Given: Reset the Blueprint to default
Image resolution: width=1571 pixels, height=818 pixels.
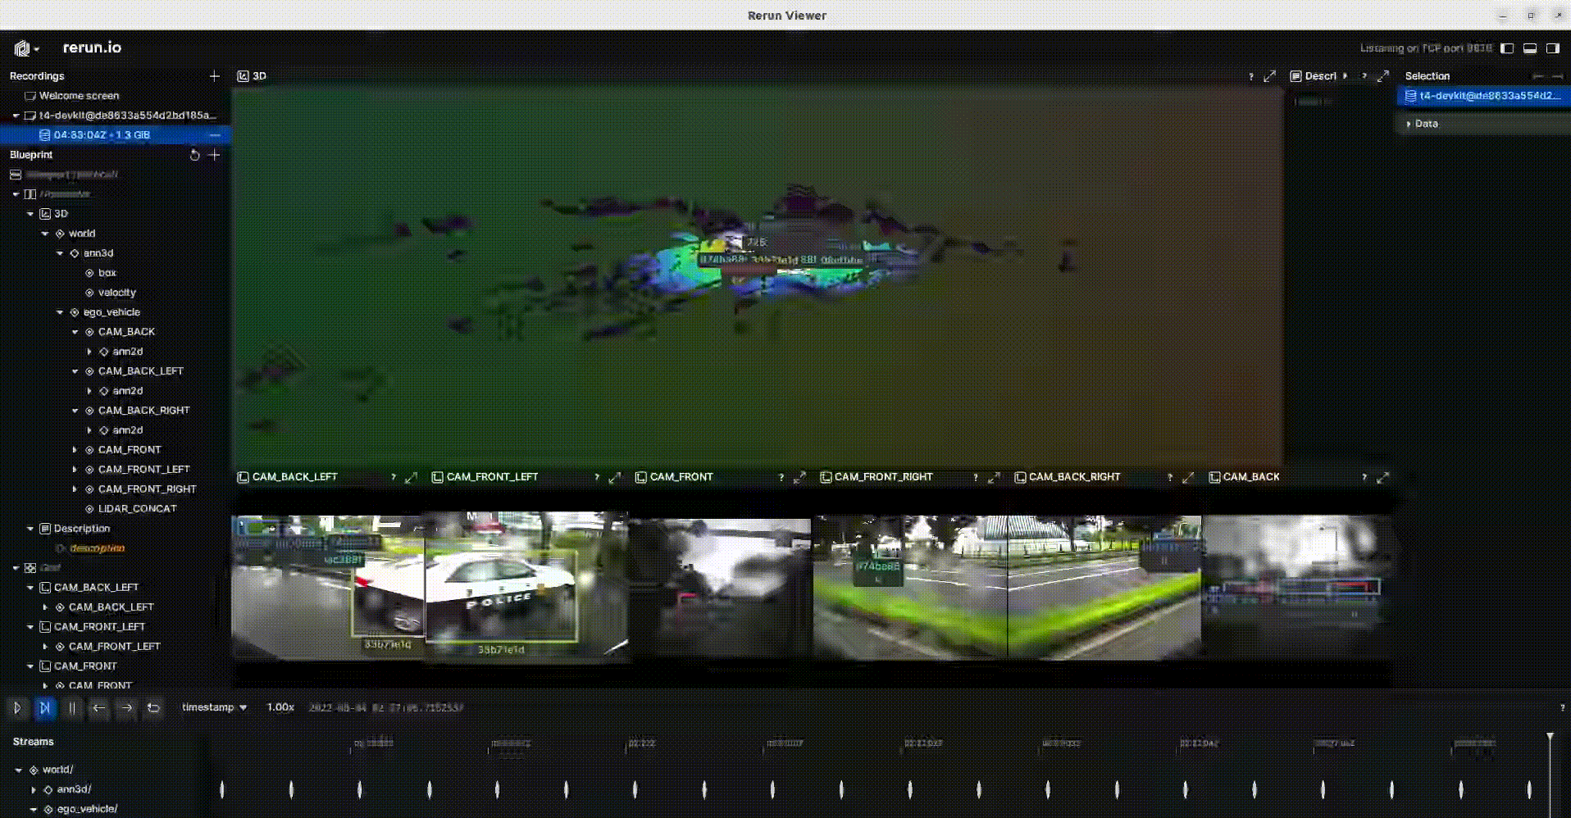Looking at the screenshot, I should (x=194, y=155).
